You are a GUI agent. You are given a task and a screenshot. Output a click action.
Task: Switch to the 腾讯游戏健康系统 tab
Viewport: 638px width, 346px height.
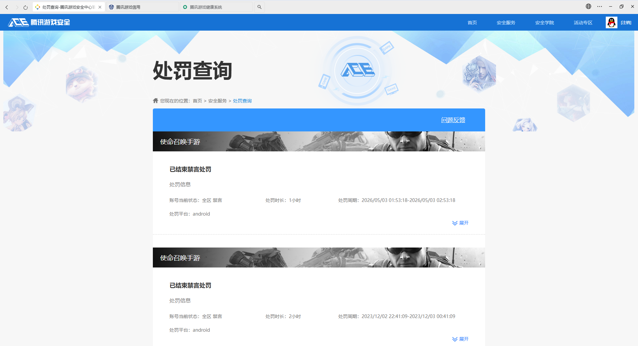click(216, 7)
